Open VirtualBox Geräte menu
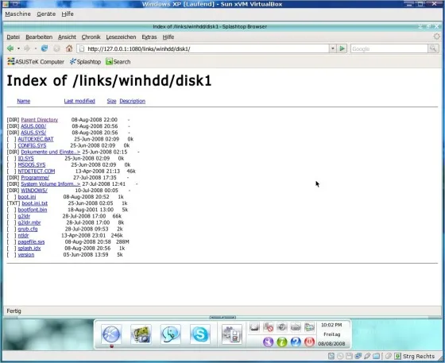This screenshot has width=445, height=363. (x=46, y=14)
